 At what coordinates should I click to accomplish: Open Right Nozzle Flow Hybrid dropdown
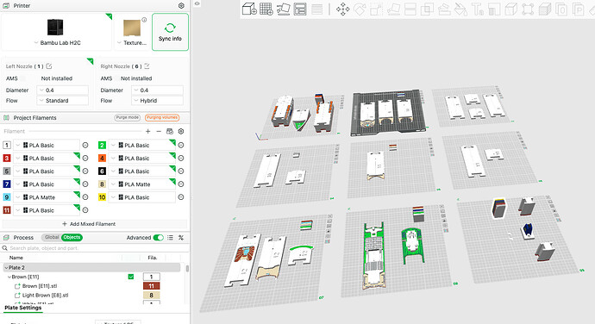pyautogui.click(x=157, y=101)
